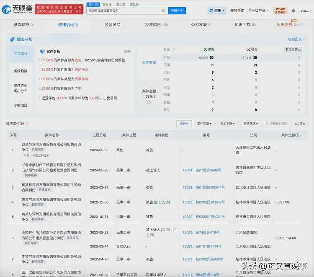
Task: Open case number (2022)桂0302民初908号
Action: [203, 259]
